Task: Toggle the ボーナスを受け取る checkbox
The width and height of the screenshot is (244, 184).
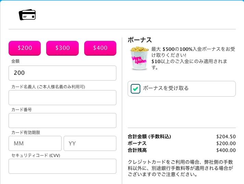Action: 136,89
